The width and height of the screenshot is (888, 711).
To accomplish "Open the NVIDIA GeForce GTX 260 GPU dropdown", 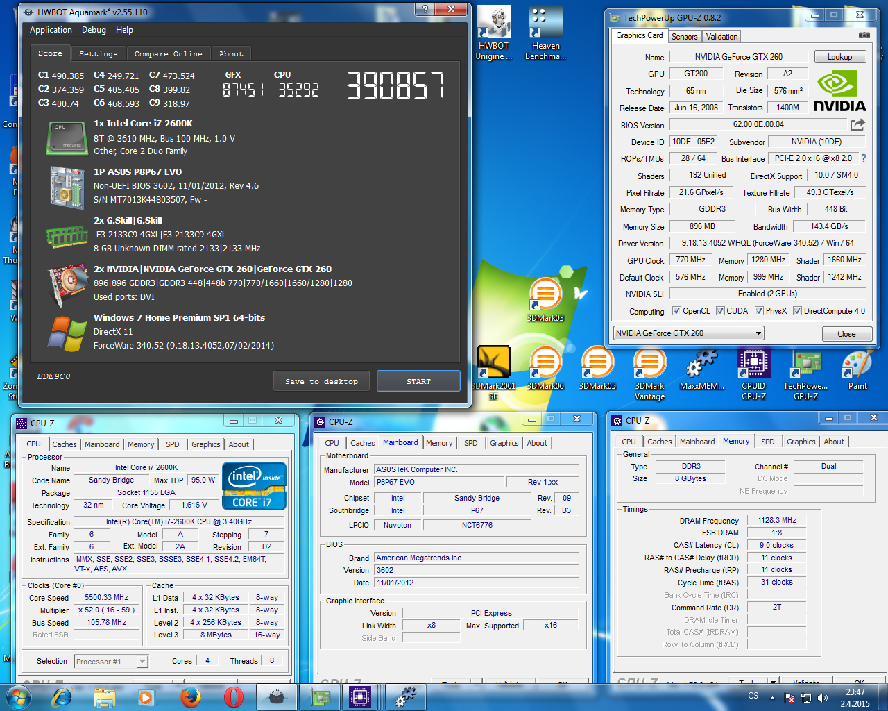I will [x=688, y=333].
